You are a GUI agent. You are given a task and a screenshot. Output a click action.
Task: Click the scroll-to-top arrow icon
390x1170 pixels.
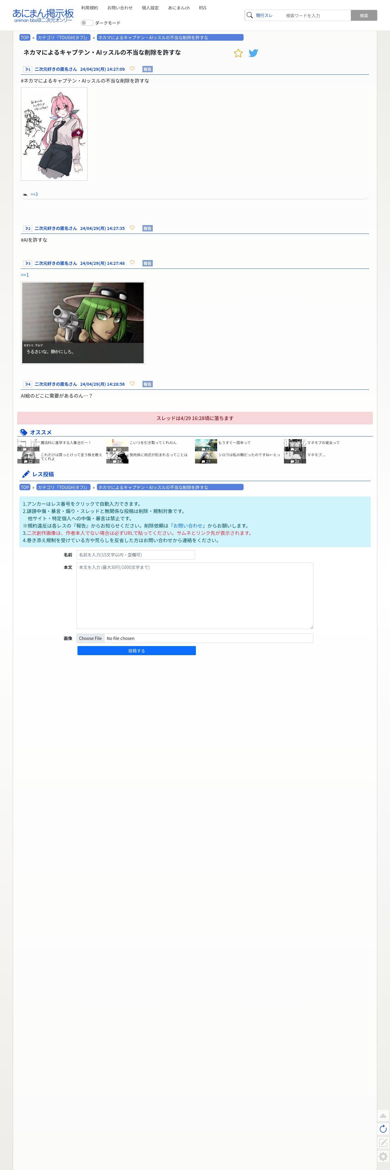tap(383, 1116)
